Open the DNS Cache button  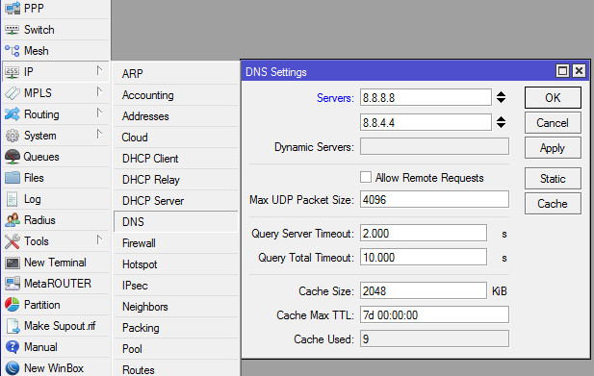(553, 204)
